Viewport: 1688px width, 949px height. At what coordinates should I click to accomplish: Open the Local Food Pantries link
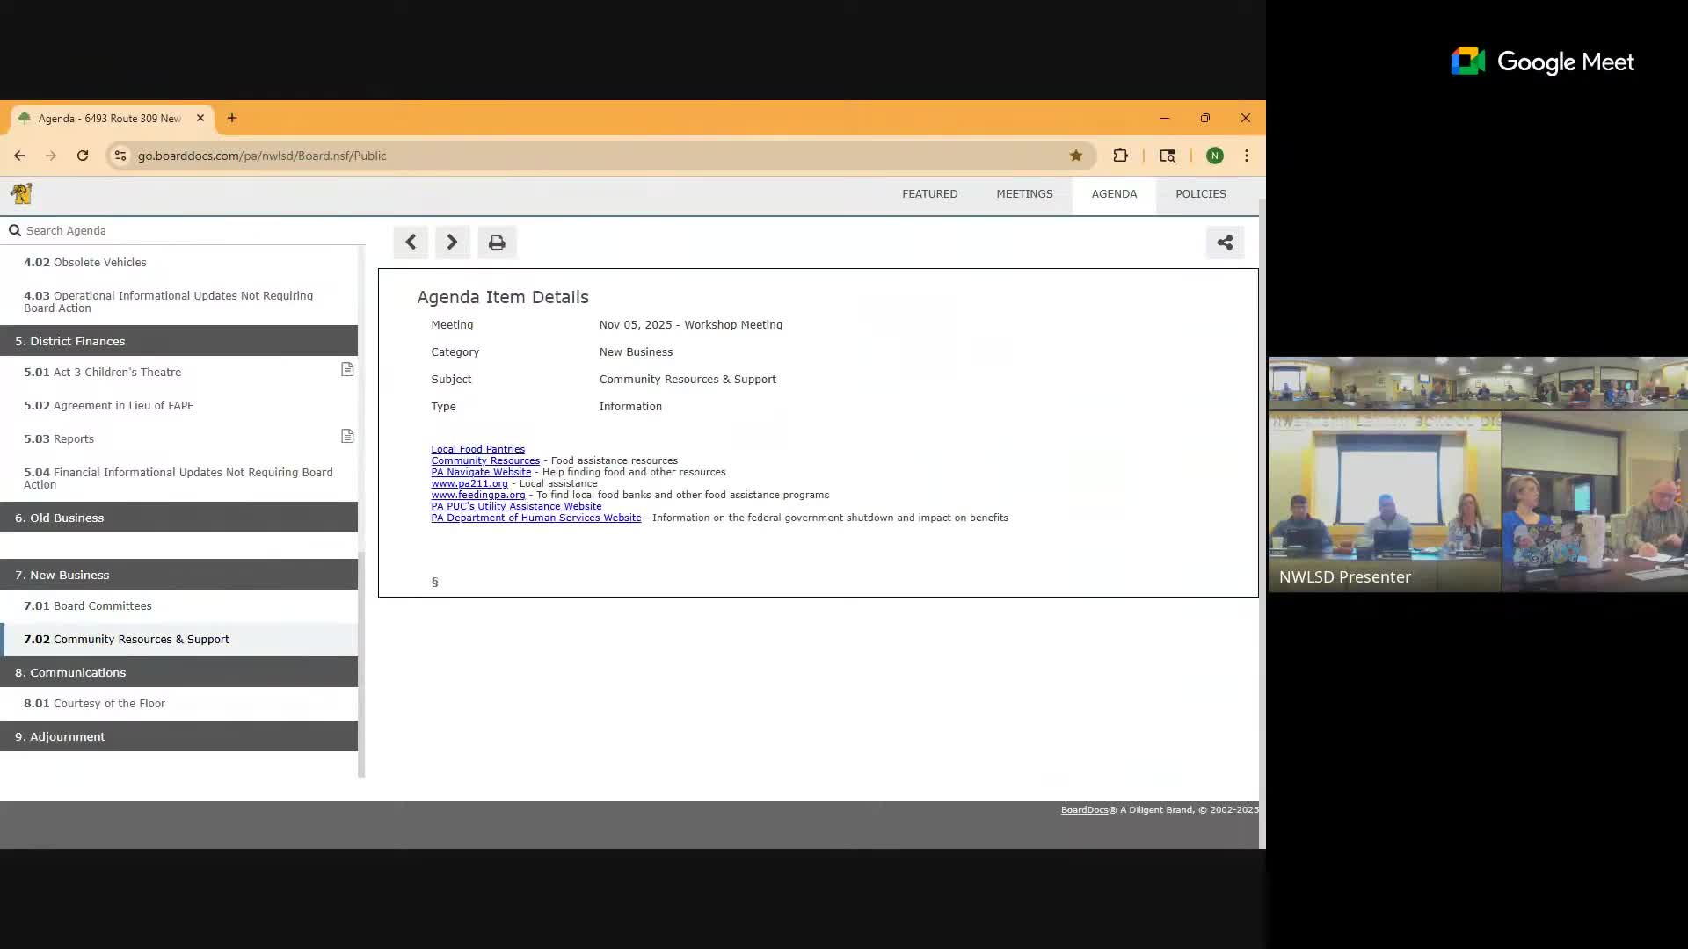click(477, 449)
